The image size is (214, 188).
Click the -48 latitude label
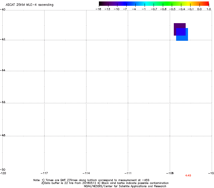3,135
